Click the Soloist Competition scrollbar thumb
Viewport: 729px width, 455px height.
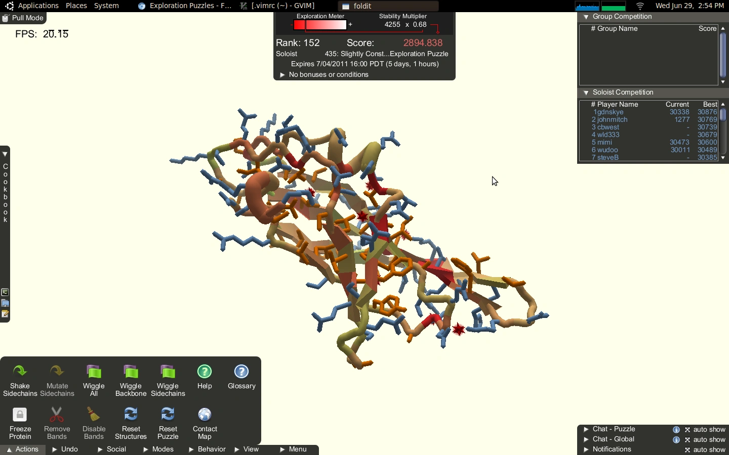723,115
